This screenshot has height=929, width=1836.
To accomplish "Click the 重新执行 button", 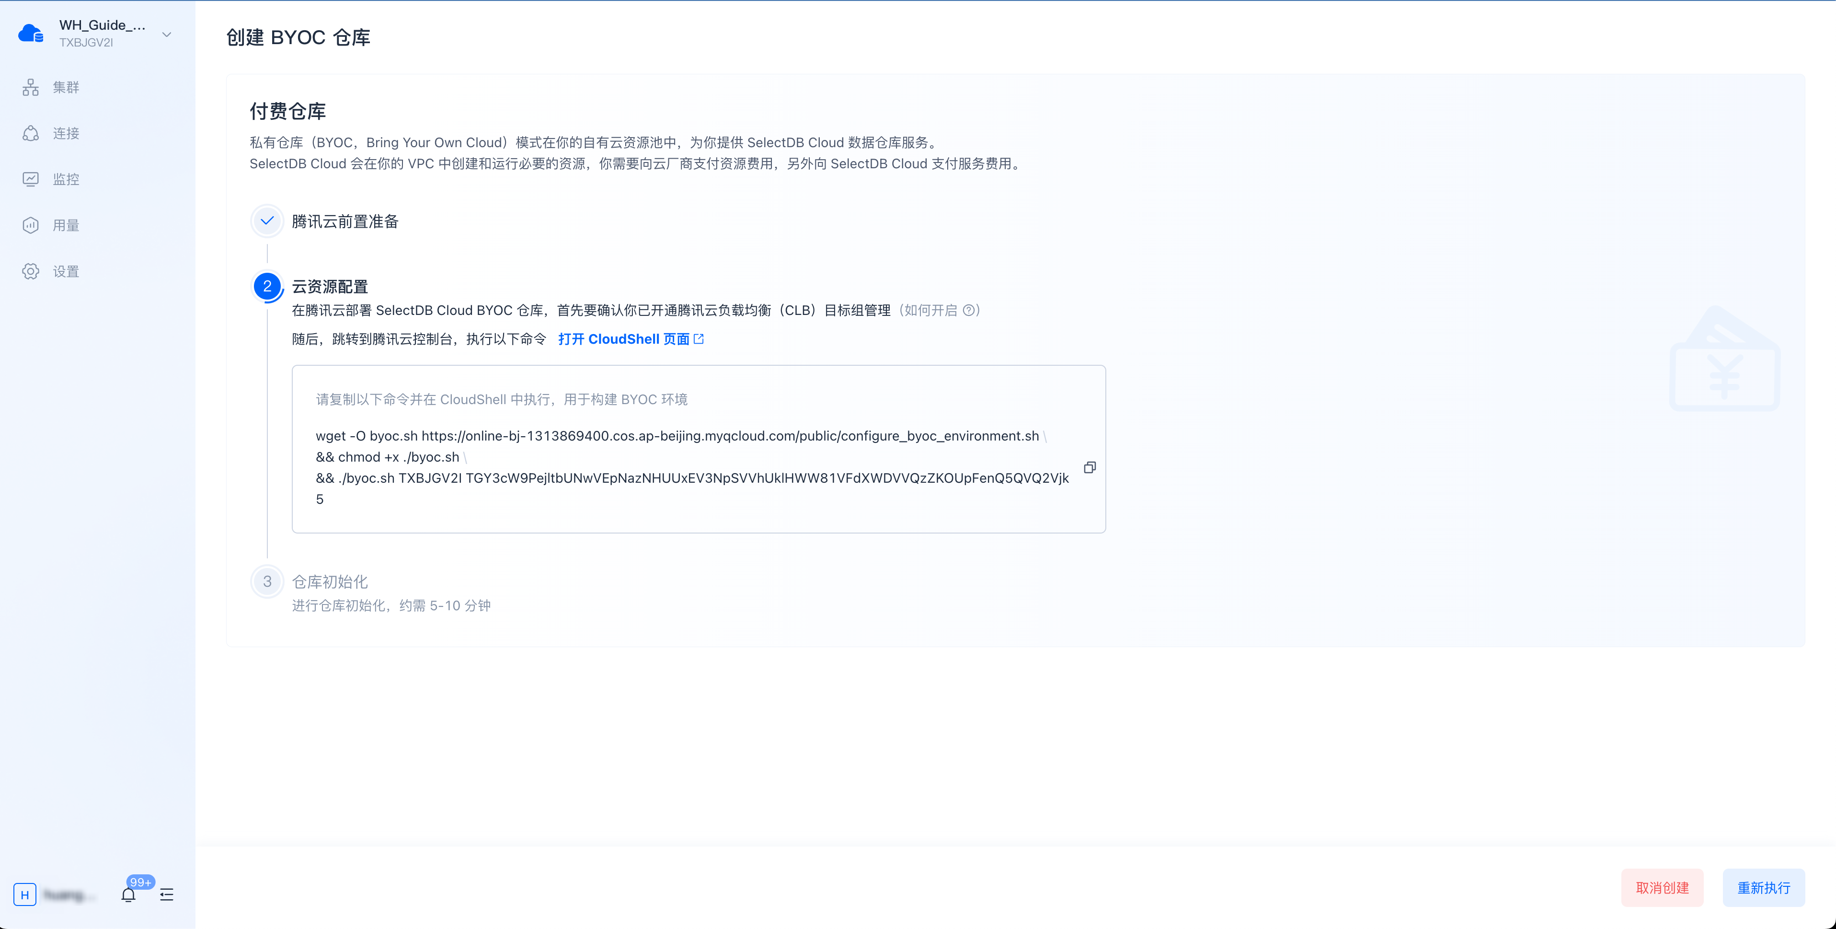I will tap(1764, 888).
